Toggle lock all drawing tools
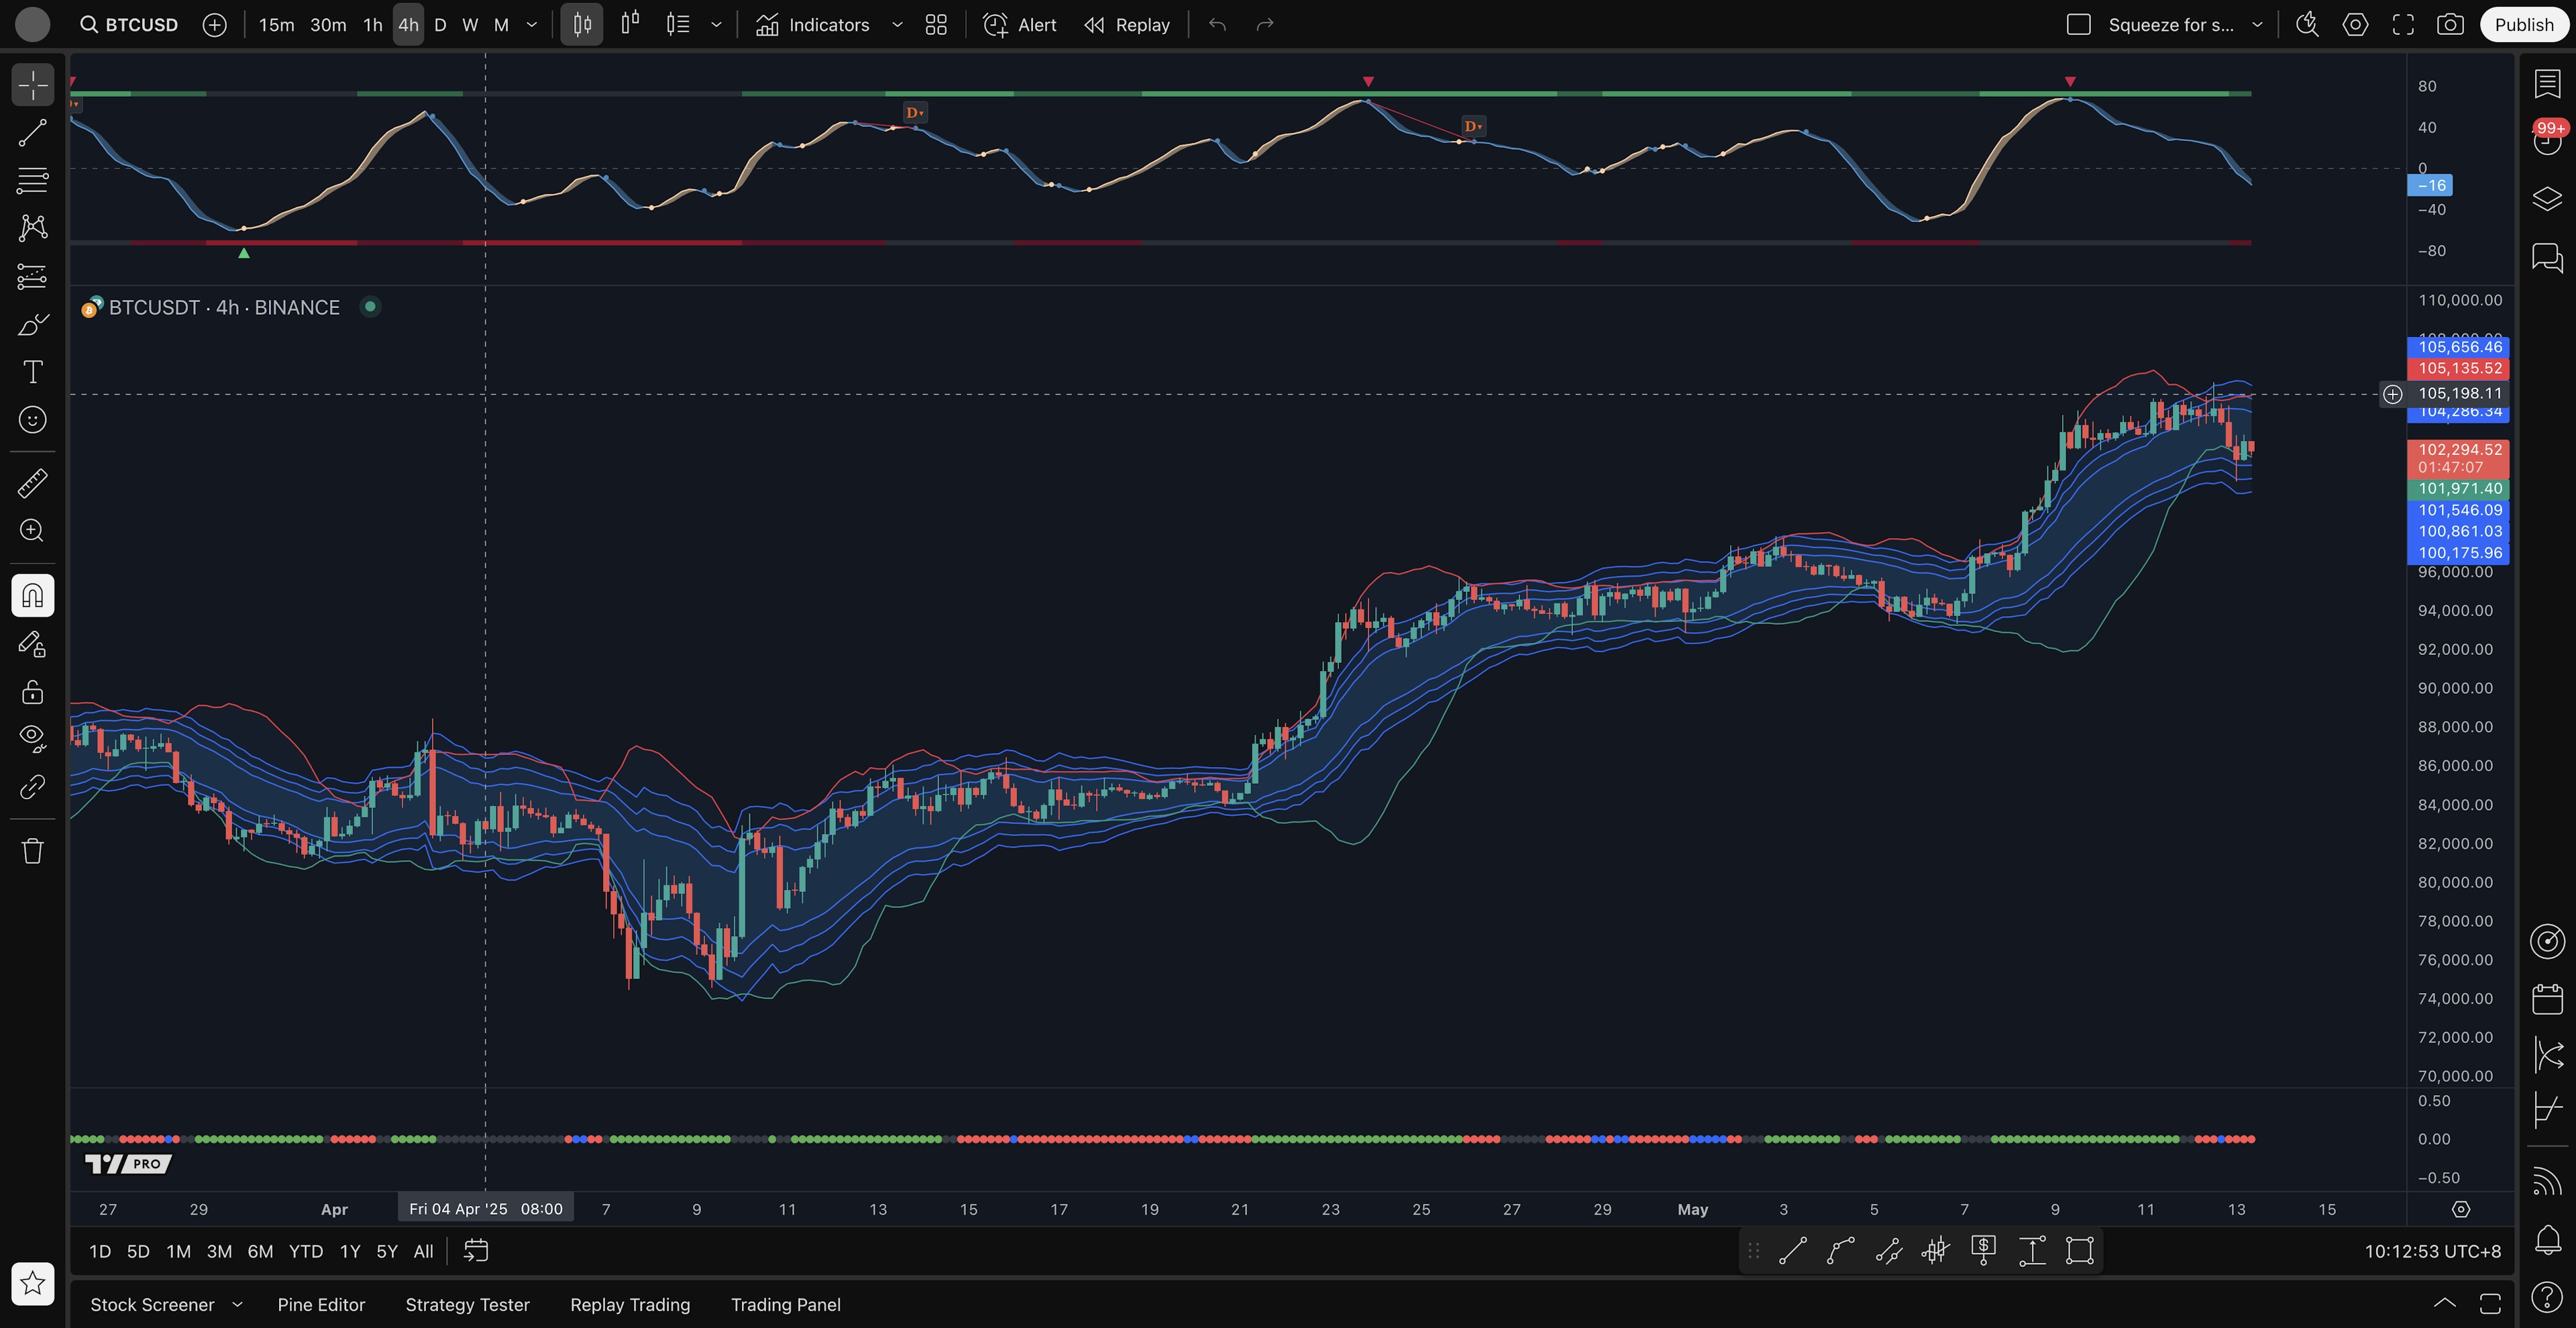This screenshot has width=2576, height=1328. click(x=32, y=692)
